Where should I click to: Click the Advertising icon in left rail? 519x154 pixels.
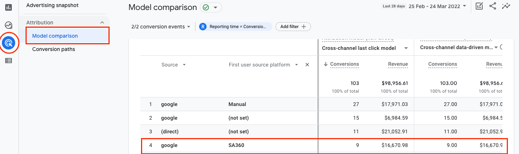coord(9,43)
